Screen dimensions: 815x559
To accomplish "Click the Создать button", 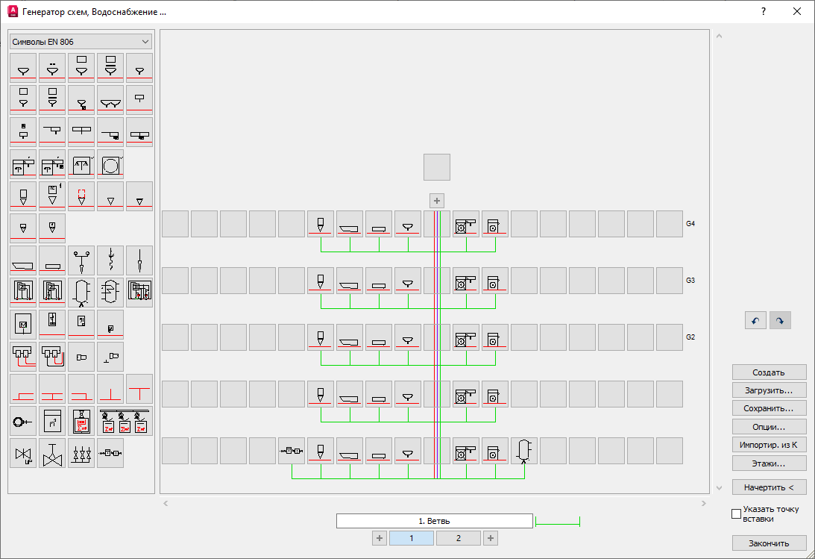I will (770, 372).
